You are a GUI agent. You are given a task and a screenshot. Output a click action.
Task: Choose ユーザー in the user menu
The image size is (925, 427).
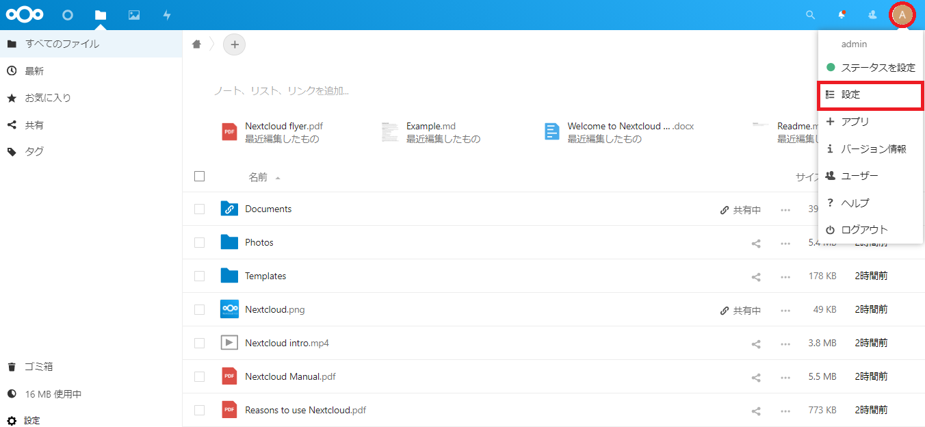tap(870, 176)
